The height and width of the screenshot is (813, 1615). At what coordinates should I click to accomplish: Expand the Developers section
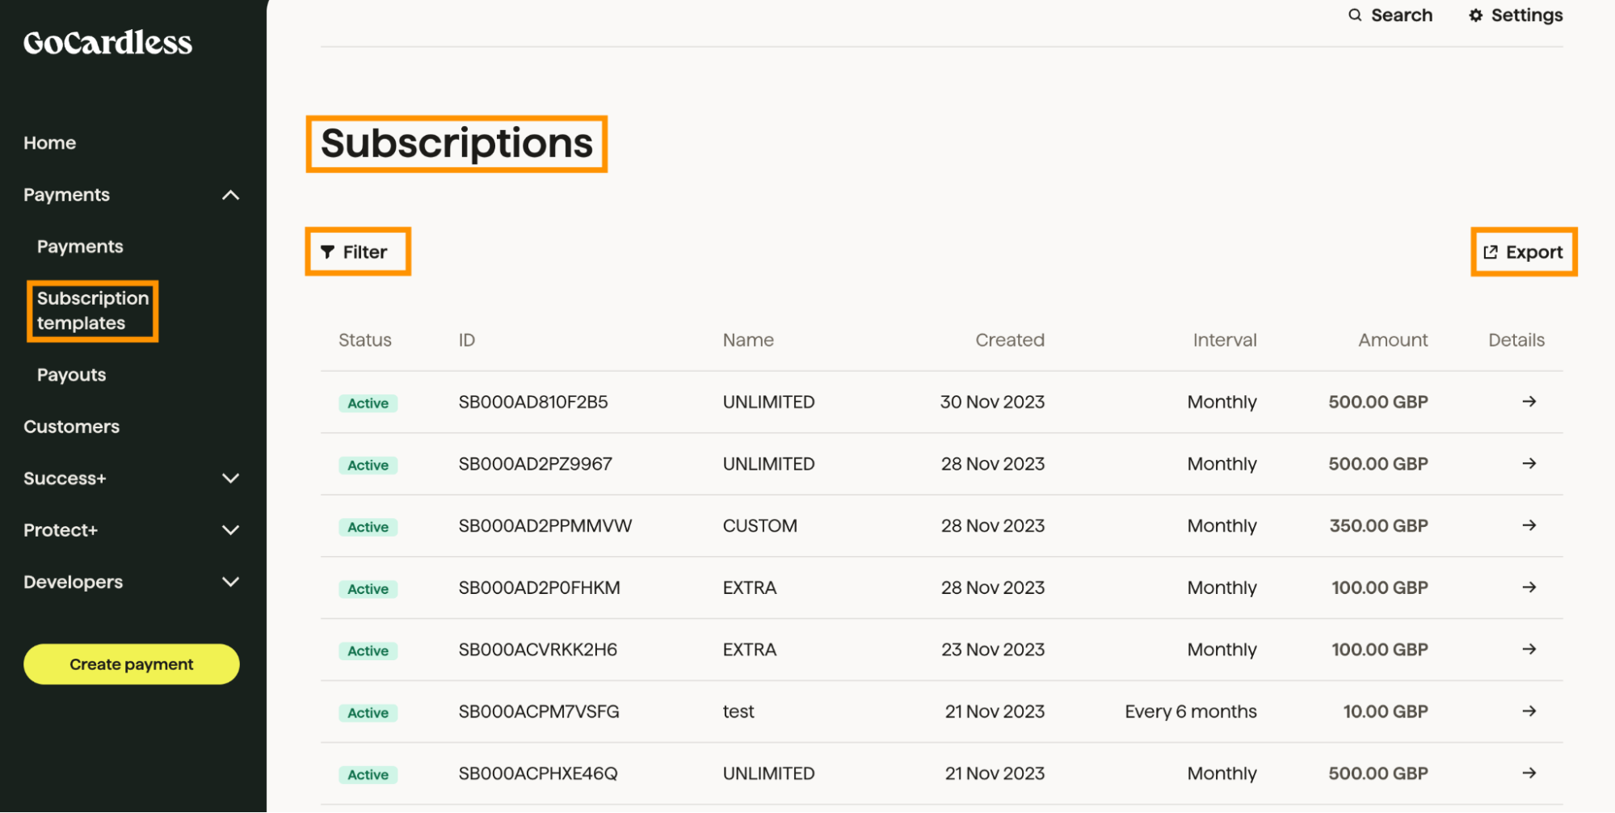point(230,582)
